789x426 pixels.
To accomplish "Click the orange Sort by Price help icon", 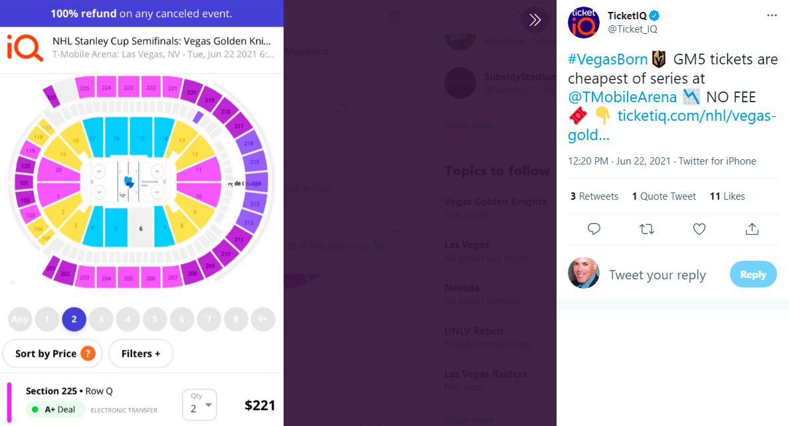I will [88, 354].
